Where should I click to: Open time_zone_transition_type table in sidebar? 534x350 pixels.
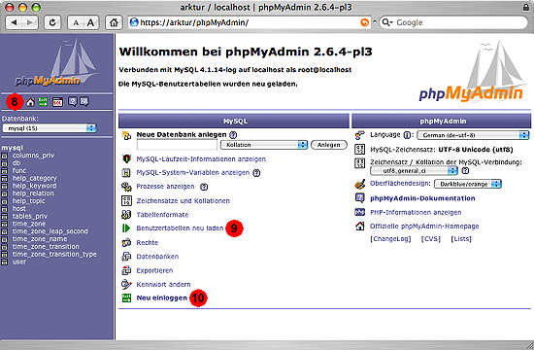54,255
